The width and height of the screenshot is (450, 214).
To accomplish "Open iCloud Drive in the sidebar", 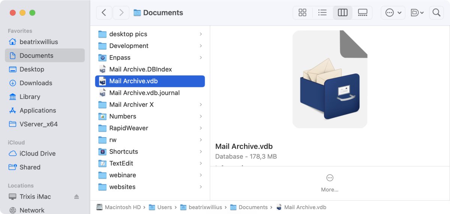I will 45,153.
